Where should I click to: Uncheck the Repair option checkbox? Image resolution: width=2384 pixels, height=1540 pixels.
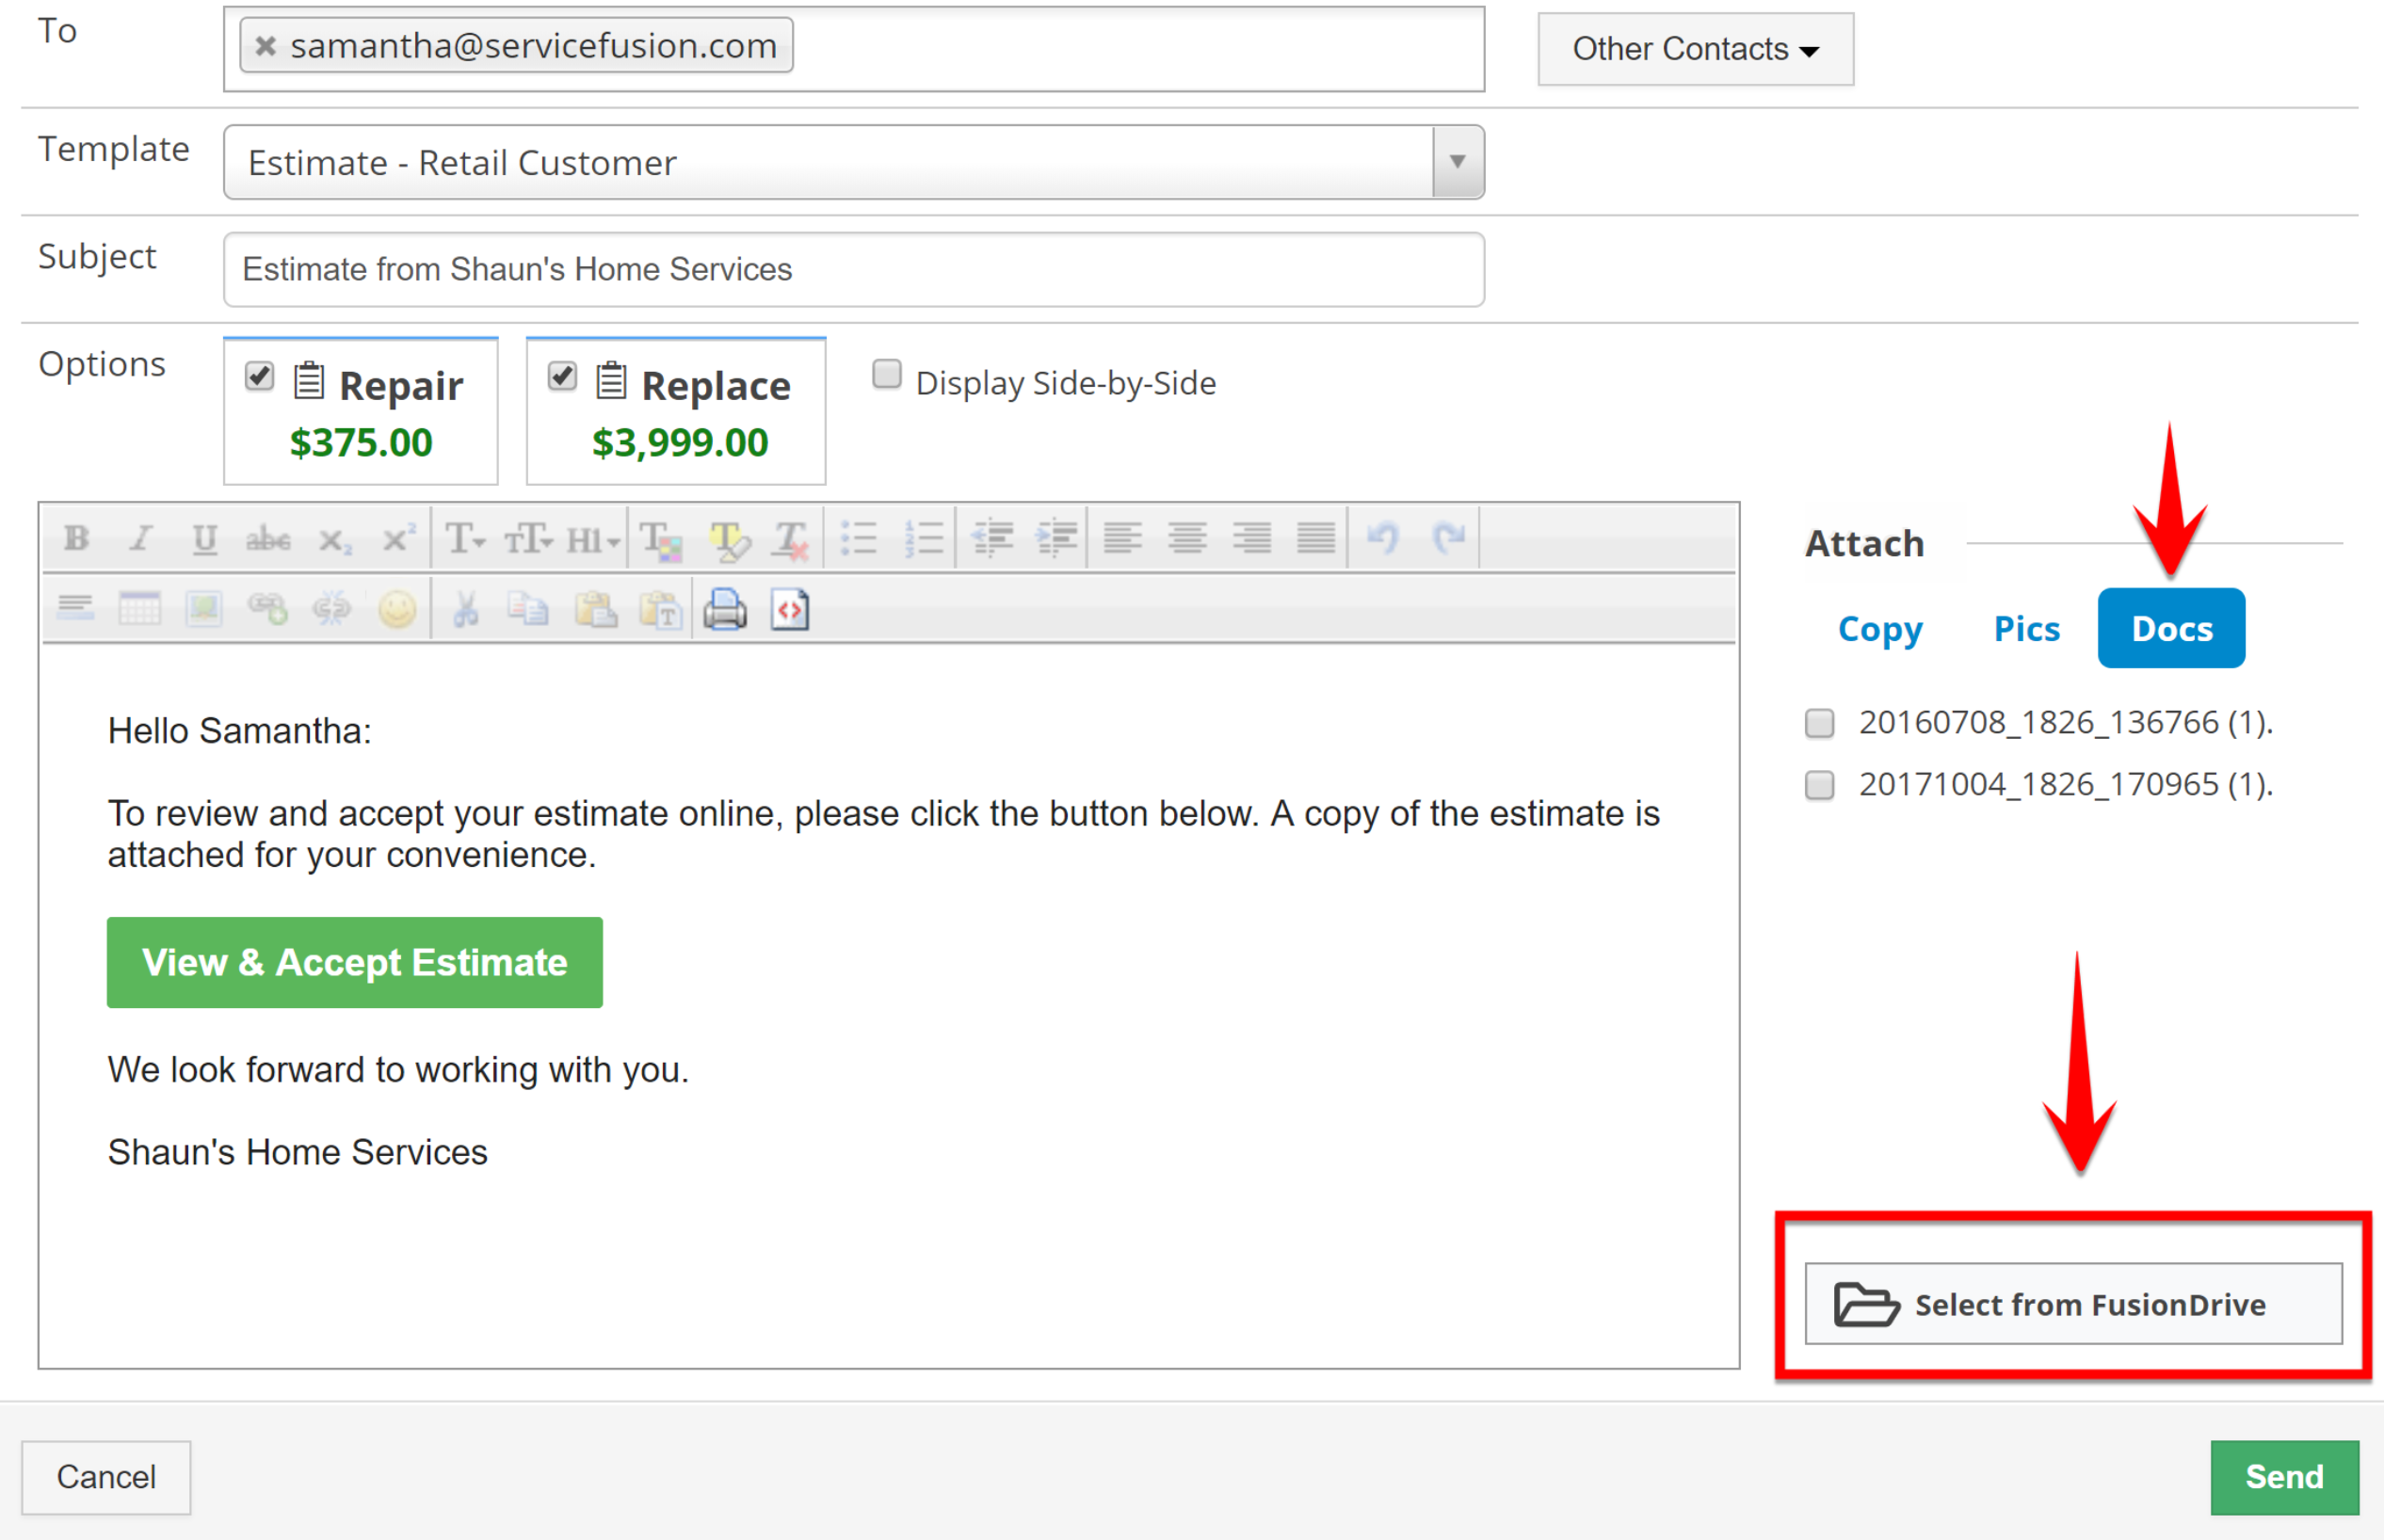click(x=259, y=377)
